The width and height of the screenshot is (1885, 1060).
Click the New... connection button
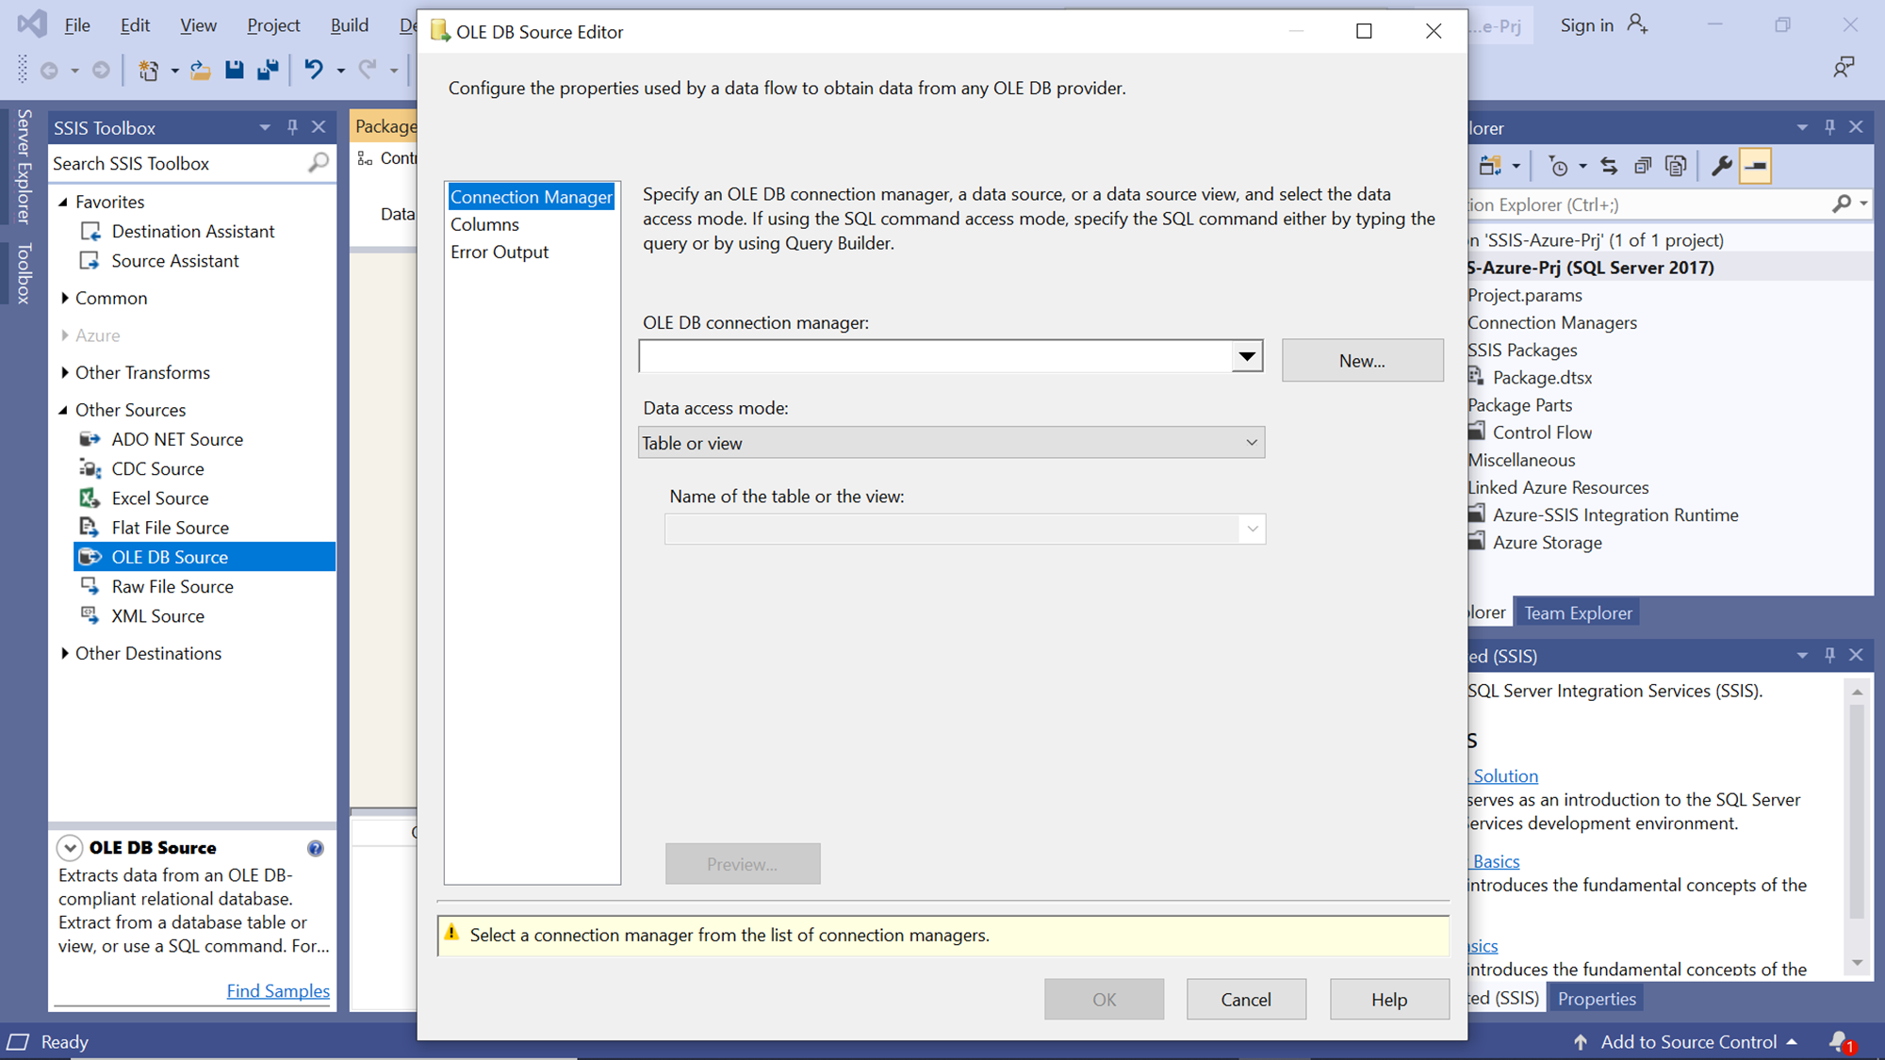click(x=1362, y=361)
